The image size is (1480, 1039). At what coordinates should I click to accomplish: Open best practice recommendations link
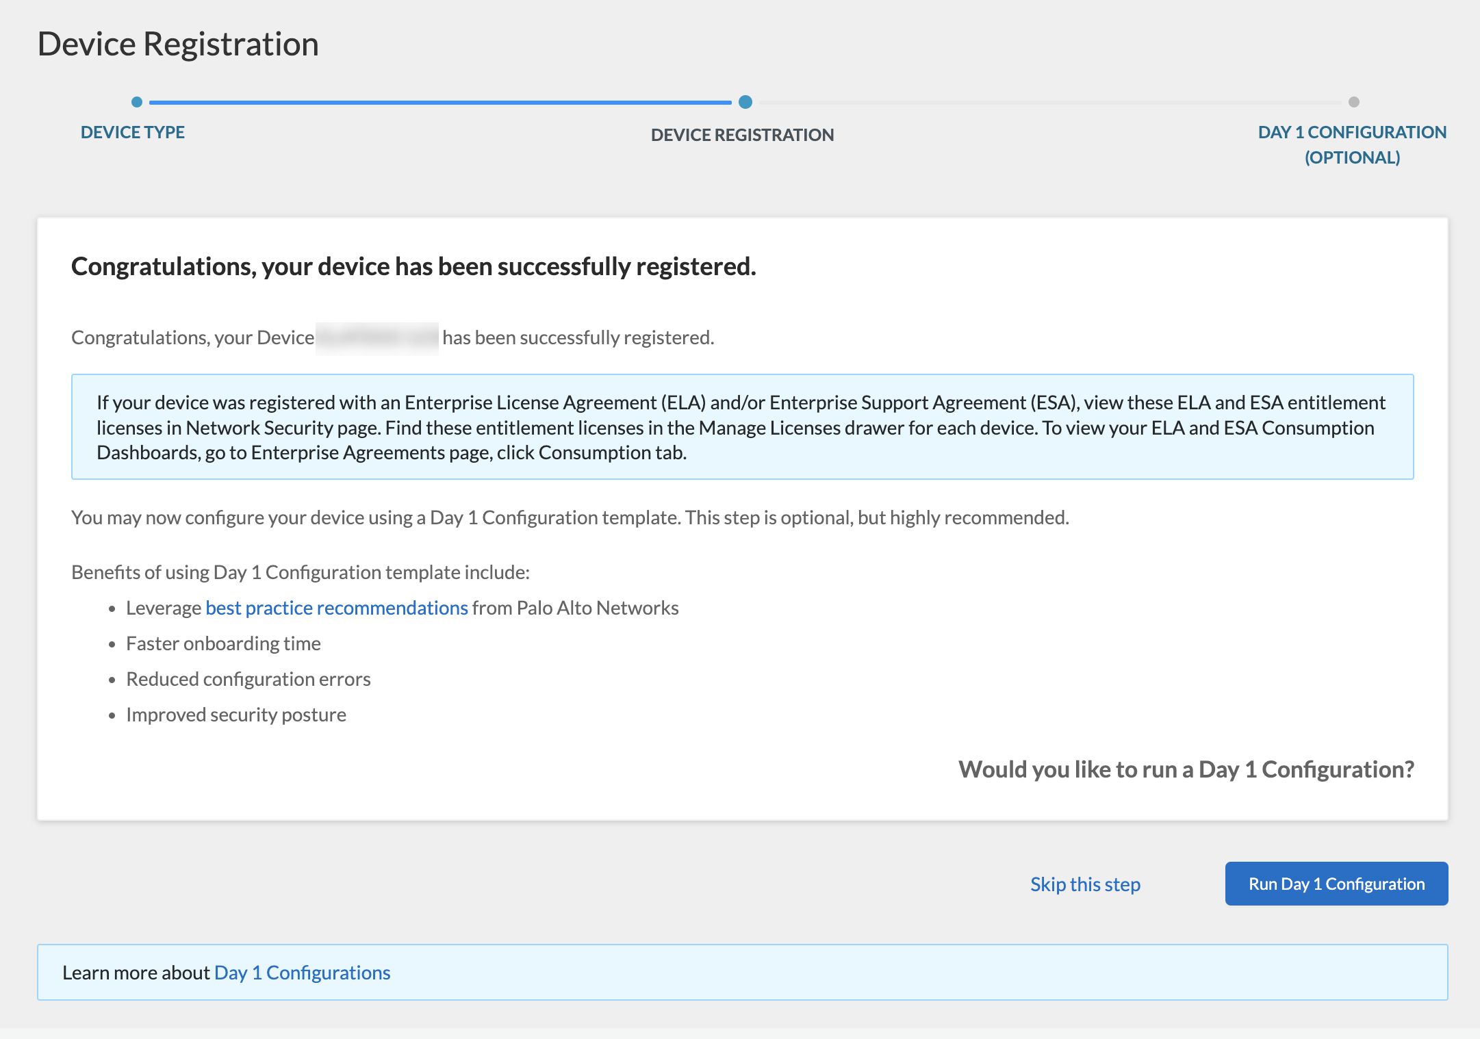[336, 608]
